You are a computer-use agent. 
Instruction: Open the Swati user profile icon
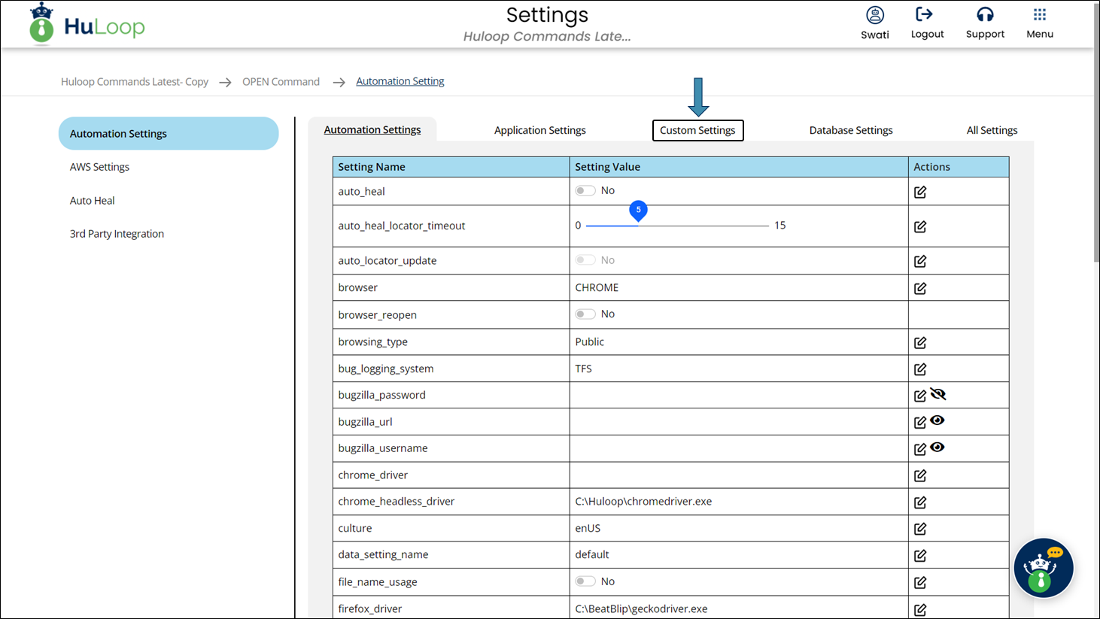tap(874, 15)
